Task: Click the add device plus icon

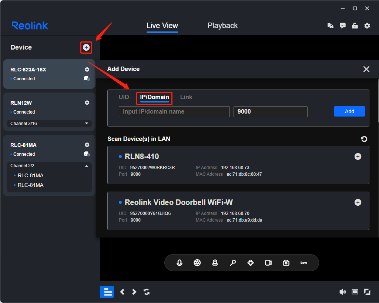Action: click(86, 47)
